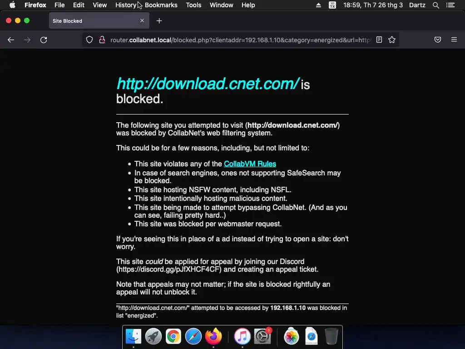Open Photos app from the Dock
This screenshot has height=349, width=465.
(291, 336)
